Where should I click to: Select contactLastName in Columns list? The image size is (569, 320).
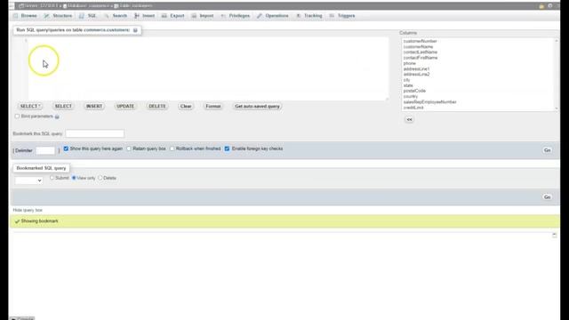point(421,52)
